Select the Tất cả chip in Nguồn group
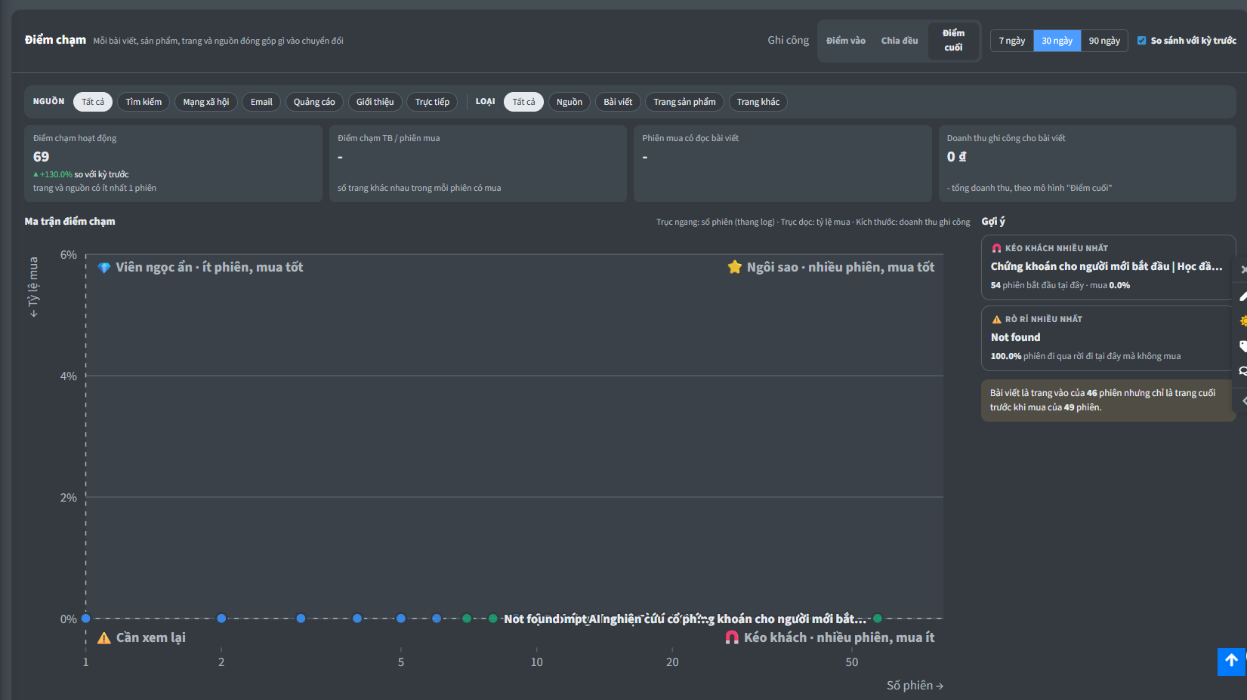 coord(93,102)
